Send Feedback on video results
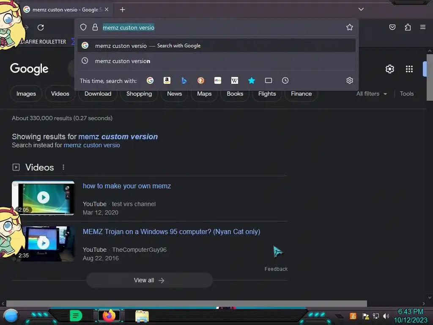Image resolution: width=433 pixels, height=325 pixels. click(276, 269)
